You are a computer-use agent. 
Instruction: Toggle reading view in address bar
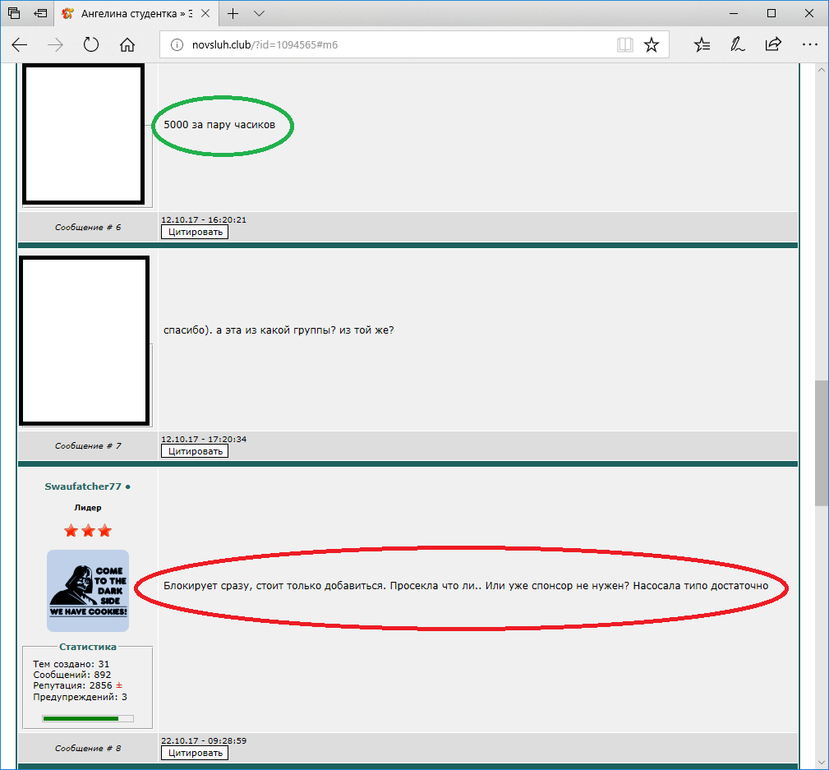tap(625, 45)
